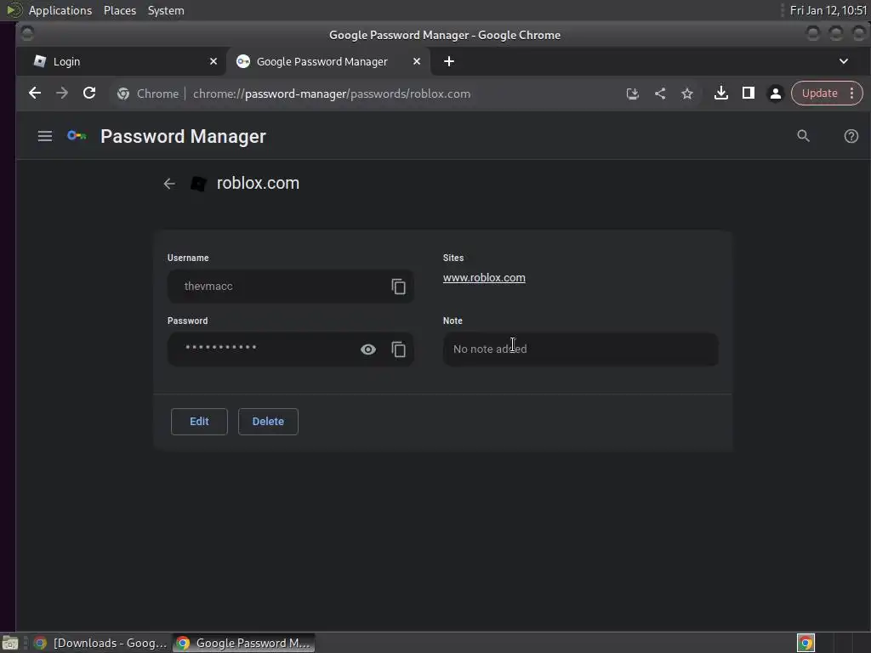Screen dimensions: 871x653
Task: Open the Password Manager hamburger menu
Action: (45, 136)
